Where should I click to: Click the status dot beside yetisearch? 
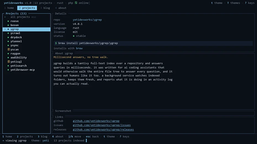coord(8,66)
